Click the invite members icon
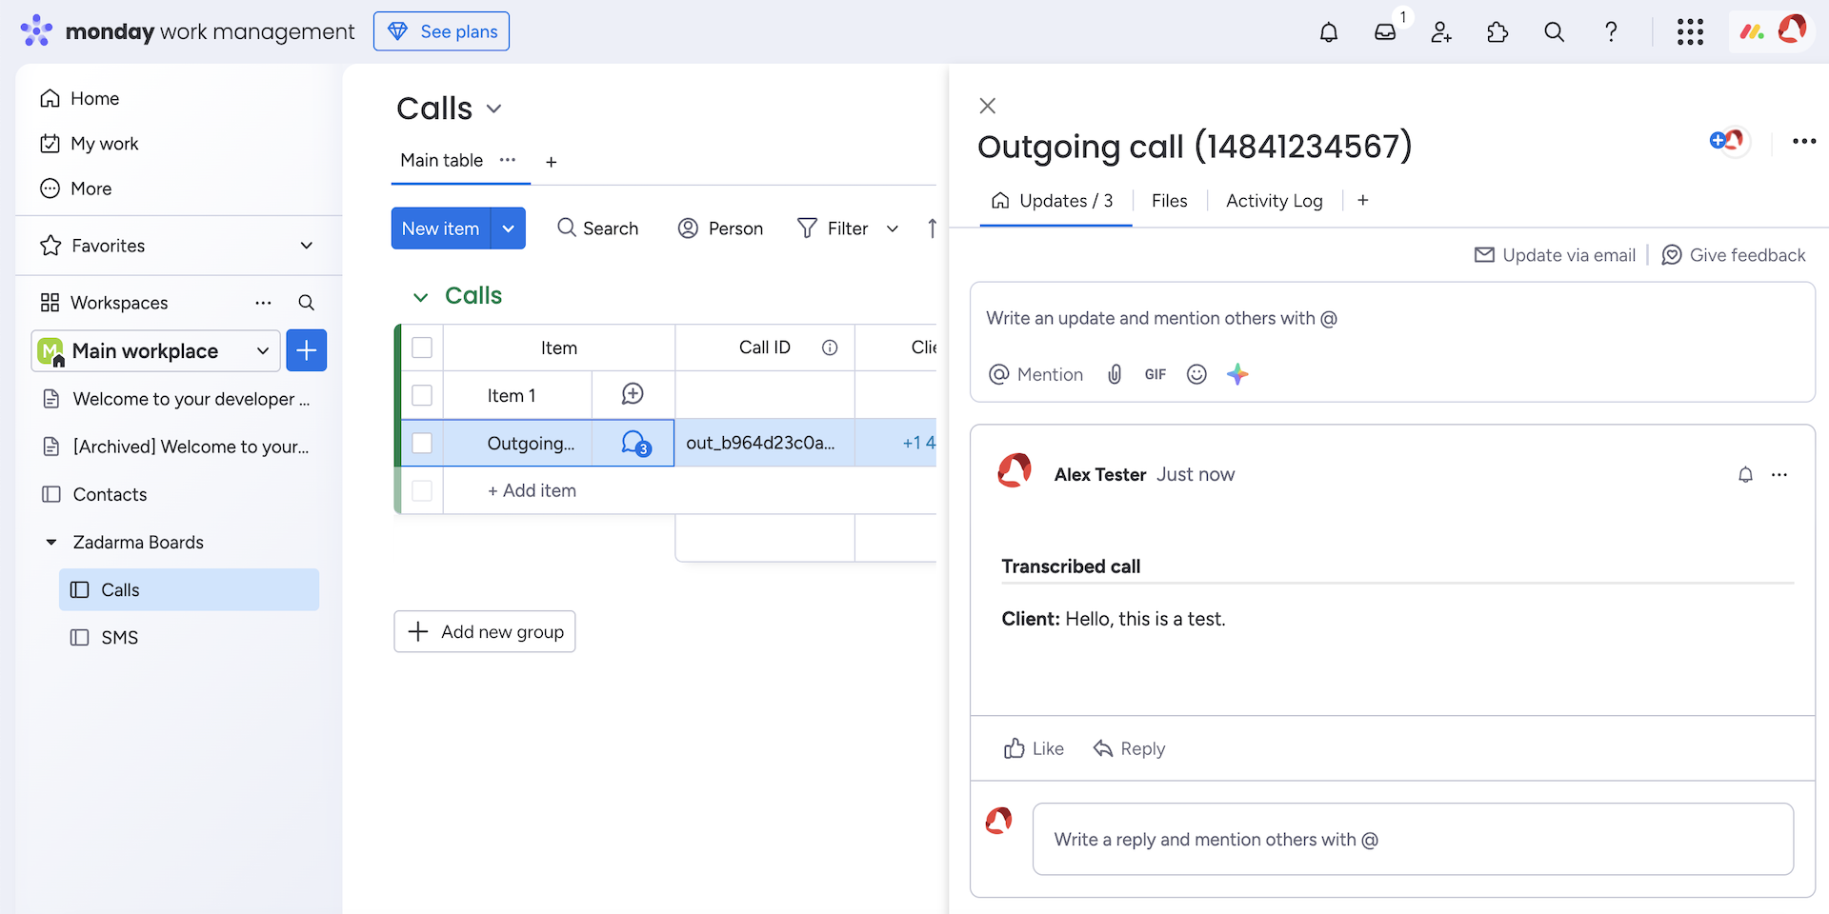The height and width of the screenshot is (914, 1829). [1441, 32]
